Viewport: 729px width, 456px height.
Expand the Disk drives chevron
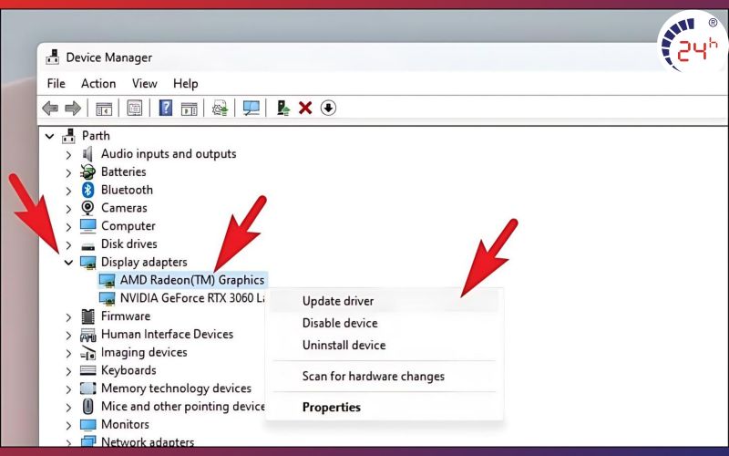(69, 244)
